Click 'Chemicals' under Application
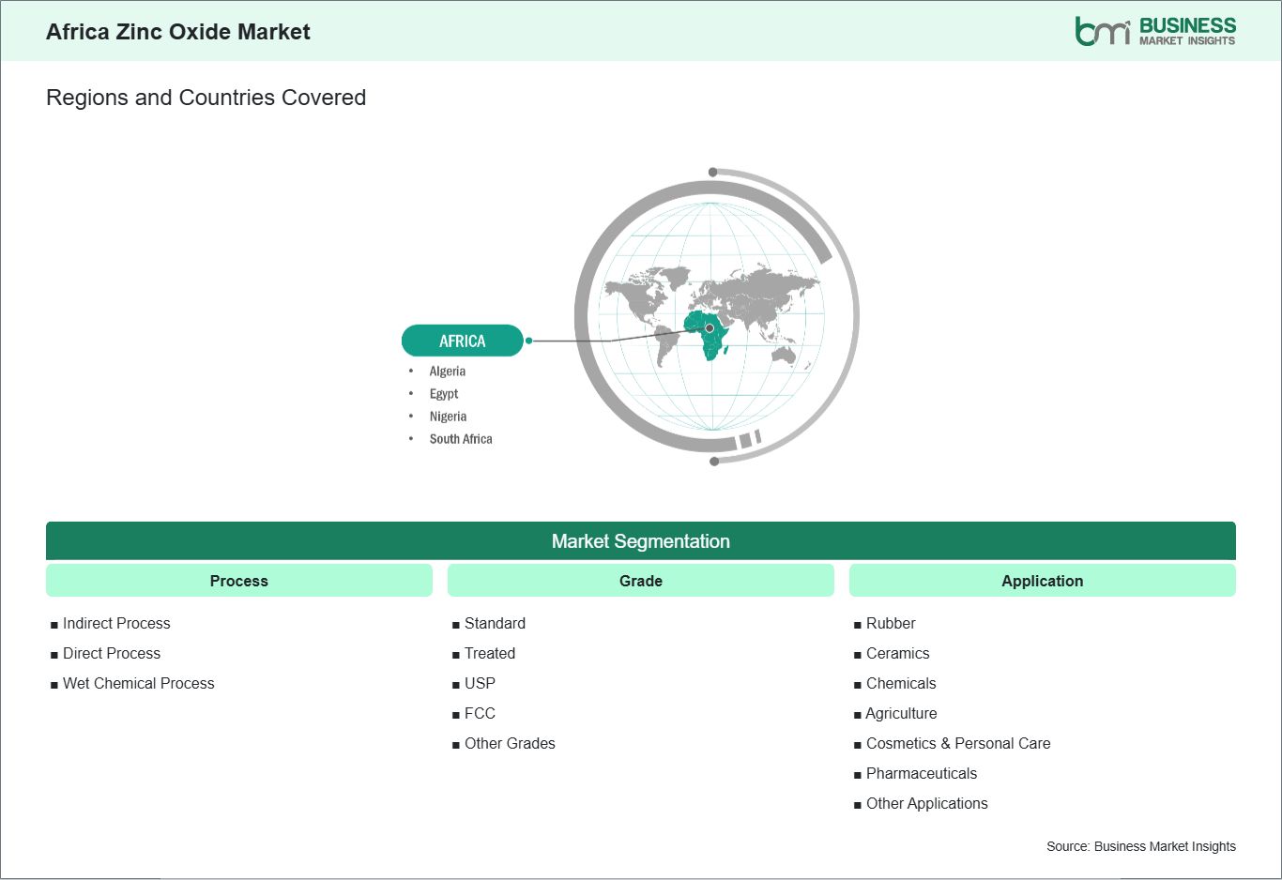This screenshot has width=1282, height=880. coord(901,683)
